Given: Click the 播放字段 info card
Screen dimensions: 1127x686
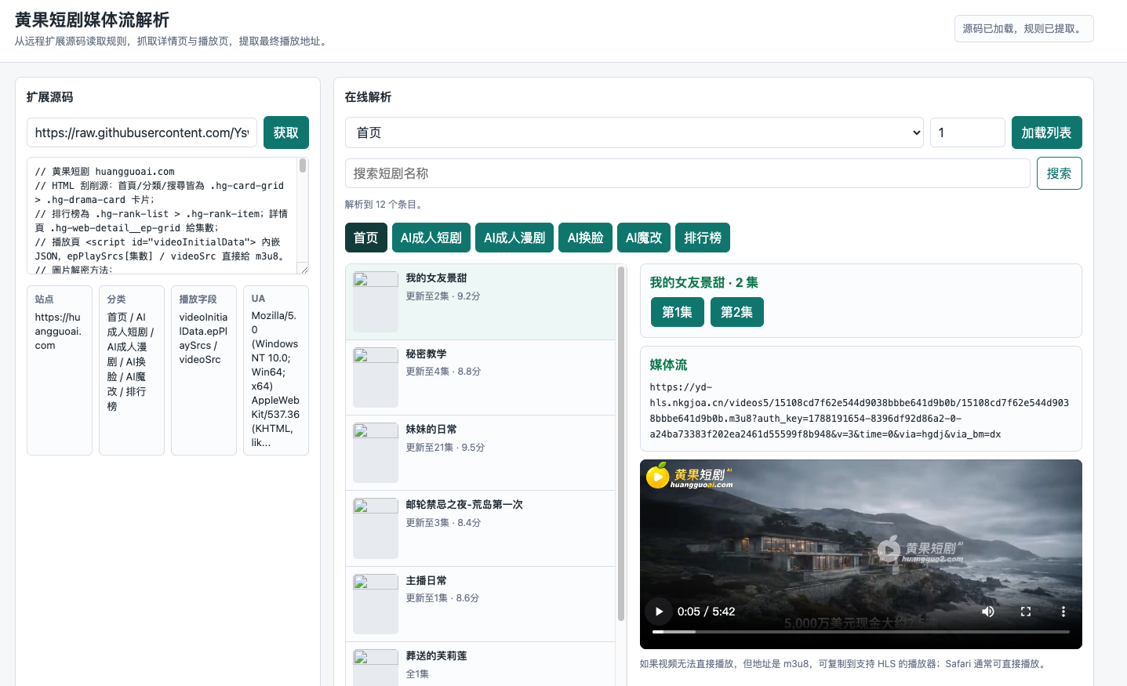Looking at the screenshot, I should pos(204,370).
